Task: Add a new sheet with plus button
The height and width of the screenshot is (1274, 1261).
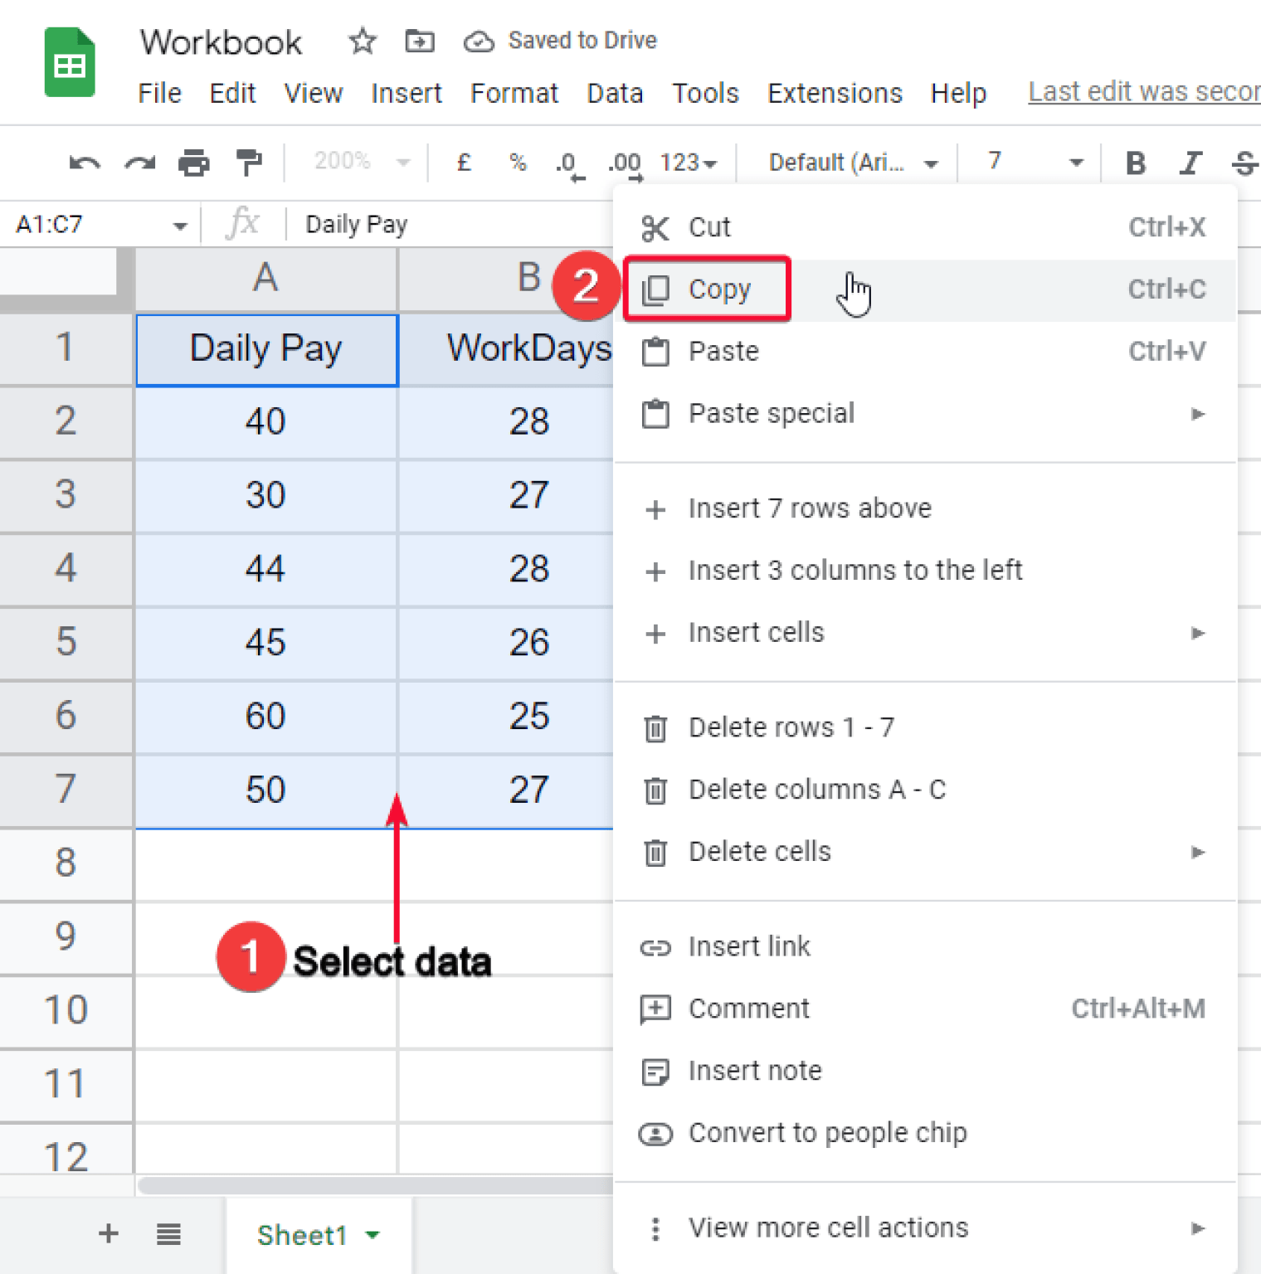Action: (x=108, y=1233)
